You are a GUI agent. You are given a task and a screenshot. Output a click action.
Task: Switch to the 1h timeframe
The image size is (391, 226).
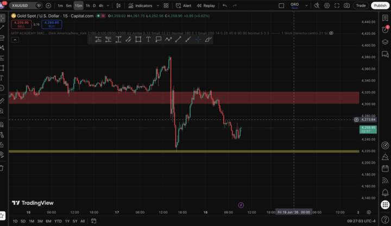(88, 5)
